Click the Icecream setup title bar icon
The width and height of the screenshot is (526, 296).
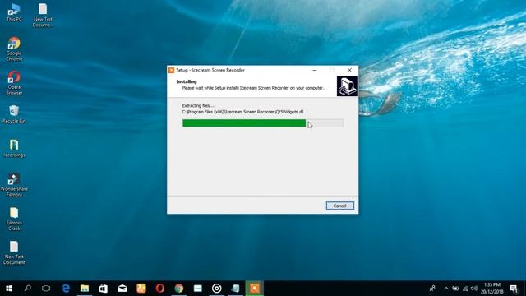[172, 70]
